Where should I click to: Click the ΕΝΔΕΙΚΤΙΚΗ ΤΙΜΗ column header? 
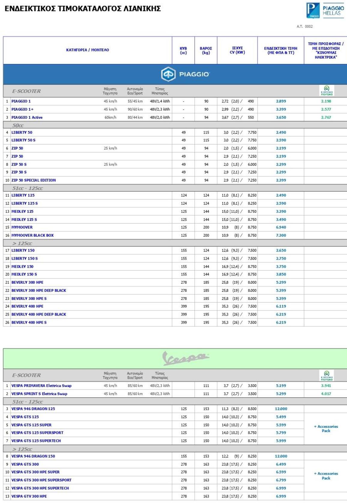click(x=280, y=50)
